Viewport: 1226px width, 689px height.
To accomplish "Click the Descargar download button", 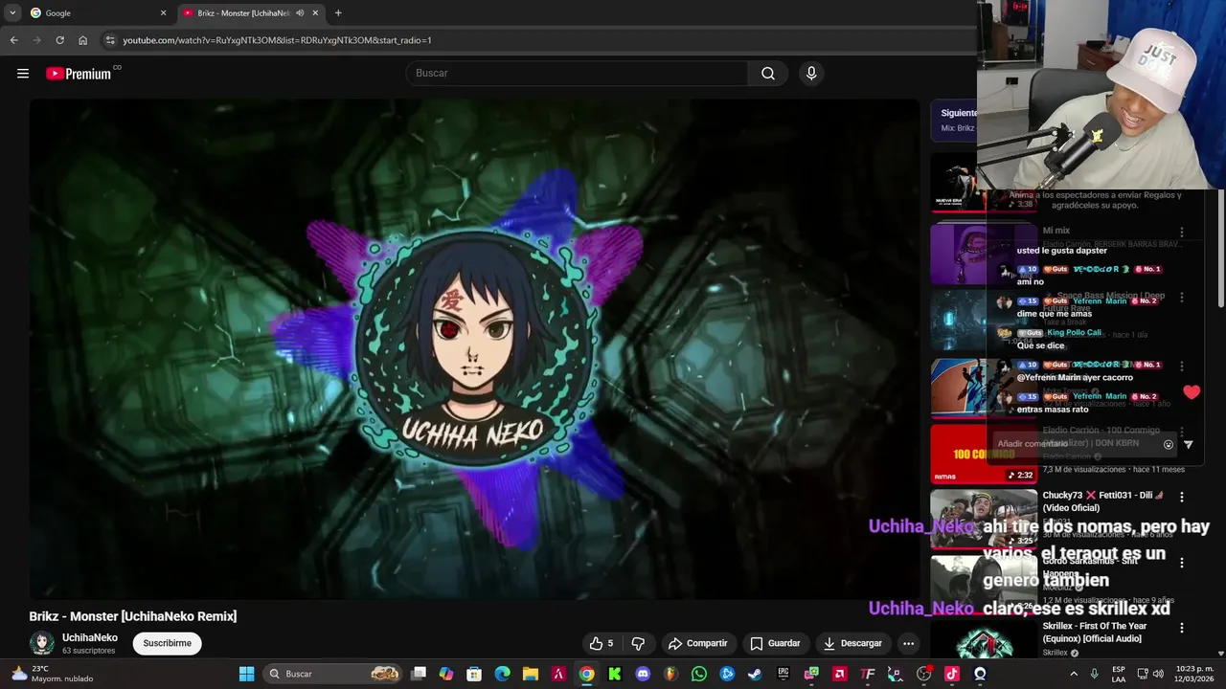I will 852,643.
